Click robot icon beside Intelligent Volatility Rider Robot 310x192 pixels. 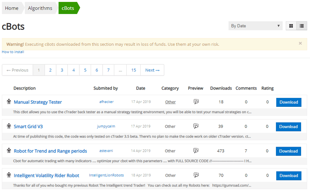coord(9,175)
